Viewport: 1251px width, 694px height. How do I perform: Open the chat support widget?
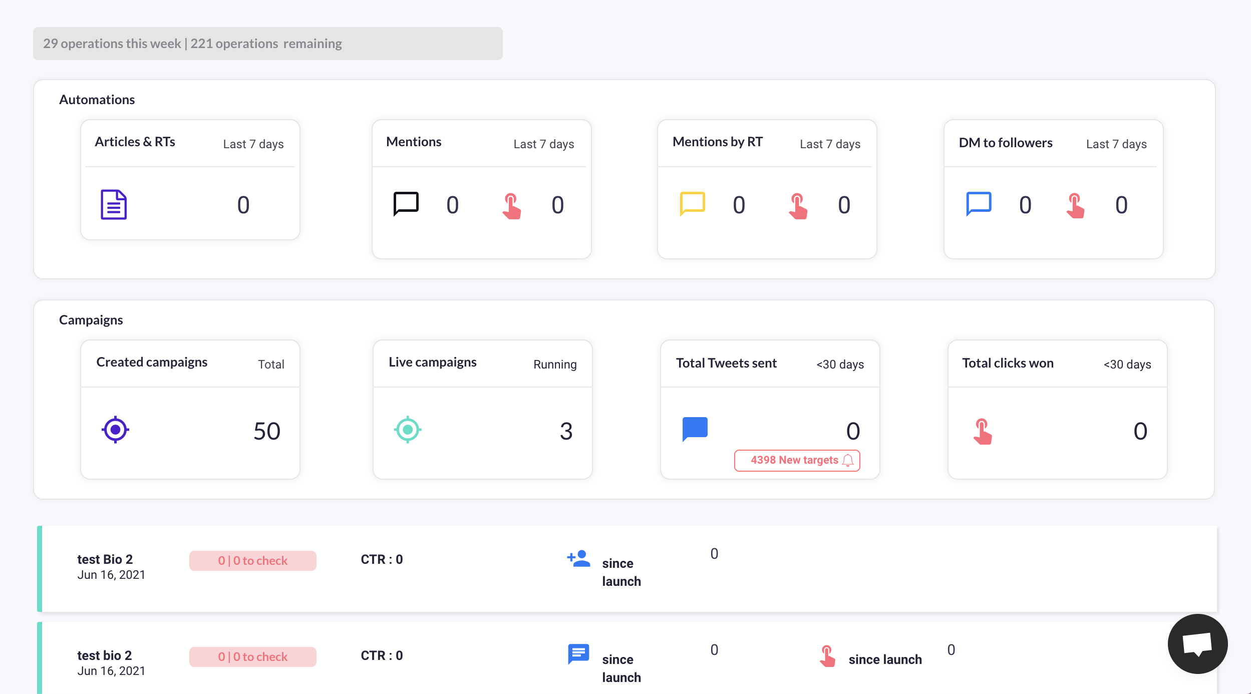pos(1197,644)
